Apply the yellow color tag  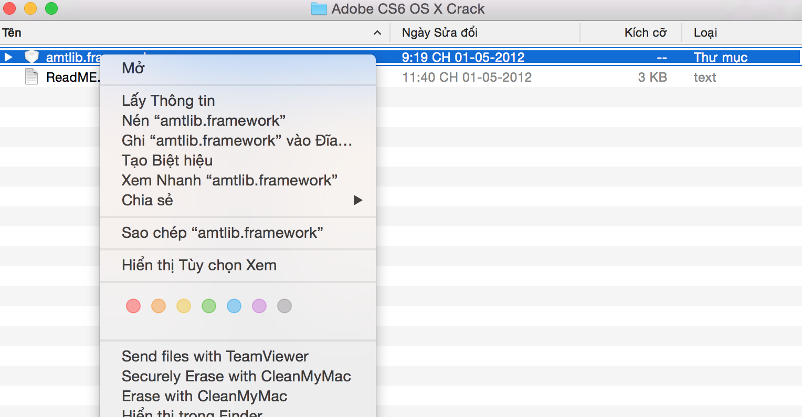[x=184, y=306]
